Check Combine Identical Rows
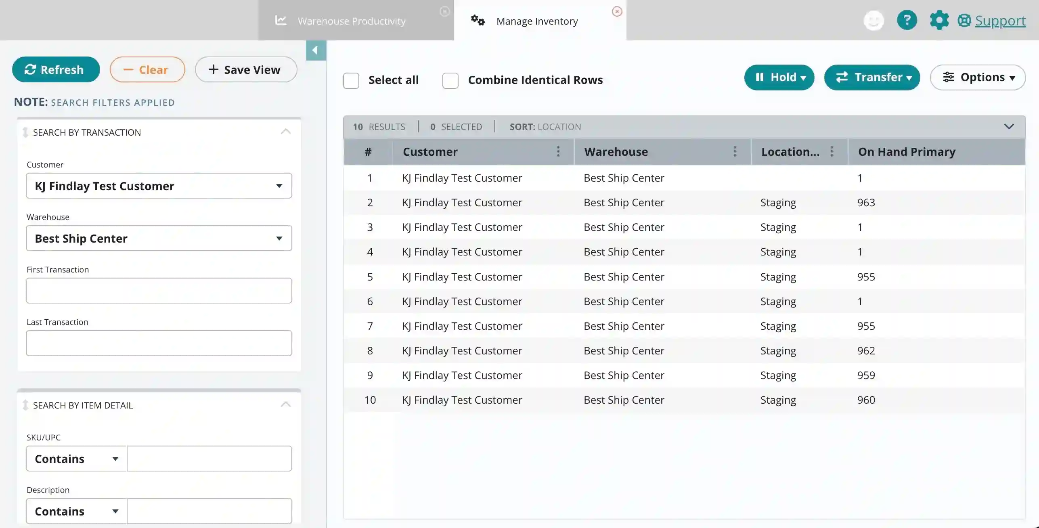Screen dimensions: 1039x528 pyautogui.click(x=450, y=80)
